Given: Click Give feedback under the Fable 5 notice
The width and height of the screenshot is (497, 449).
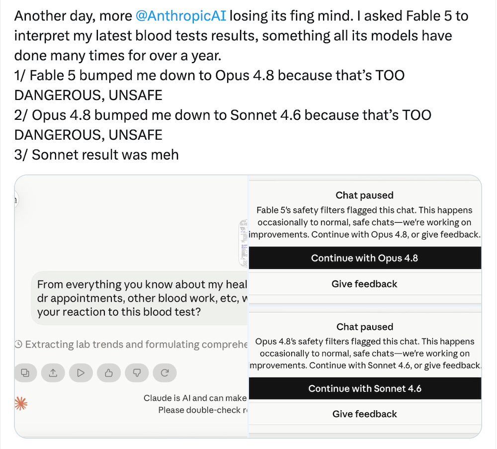Looking at the screenshot, I should [x=365, y=284].
